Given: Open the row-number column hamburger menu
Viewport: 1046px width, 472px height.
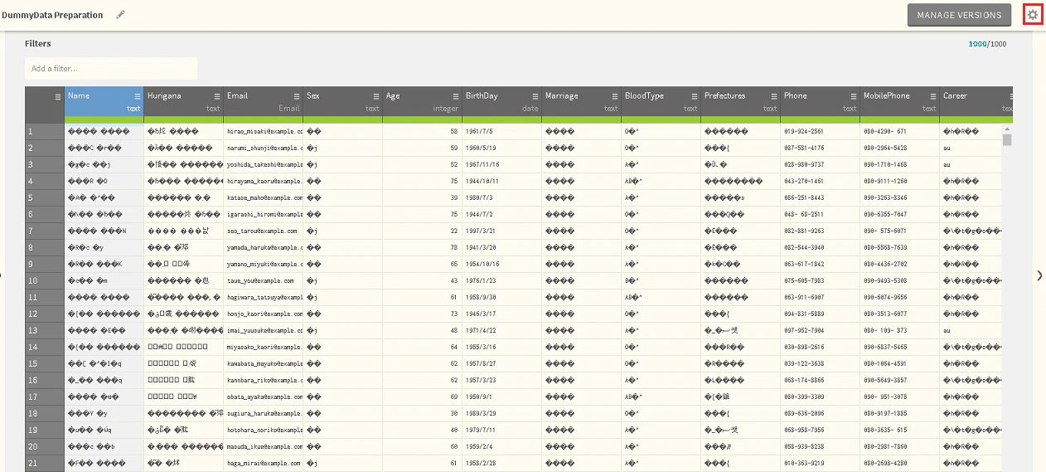Looking at the screenshot, I should point(58,96).
